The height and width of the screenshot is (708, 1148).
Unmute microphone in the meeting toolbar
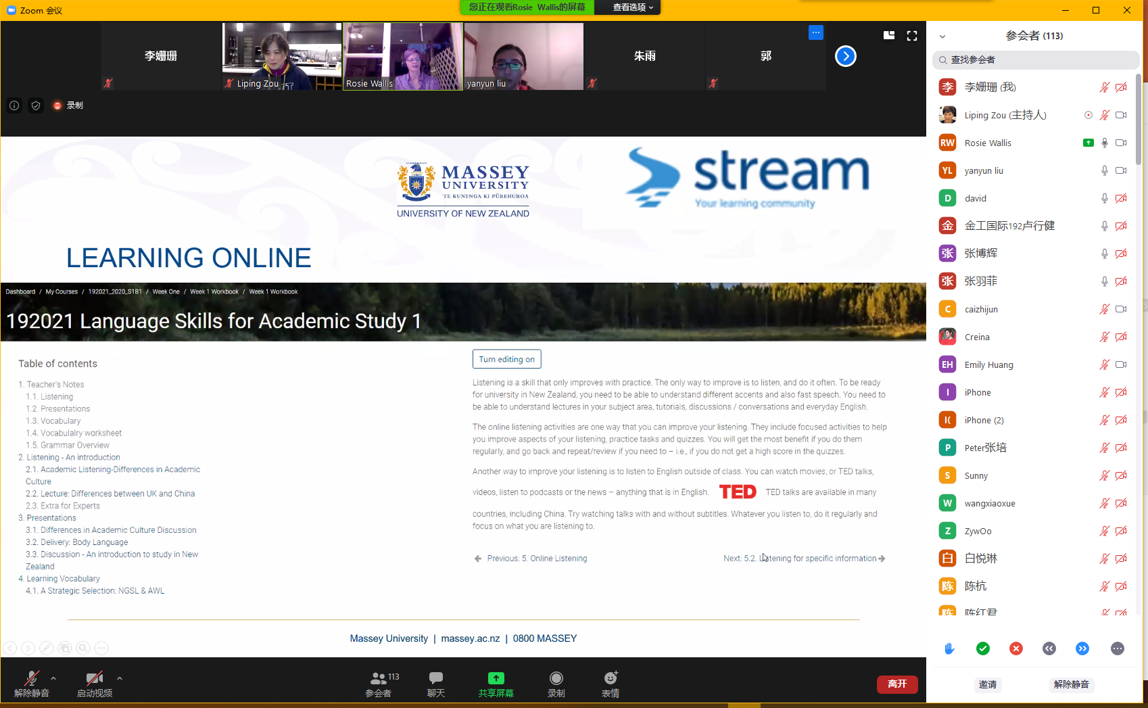[x=31, y=684]
